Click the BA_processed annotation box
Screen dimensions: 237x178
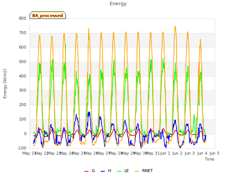point(48,15)
